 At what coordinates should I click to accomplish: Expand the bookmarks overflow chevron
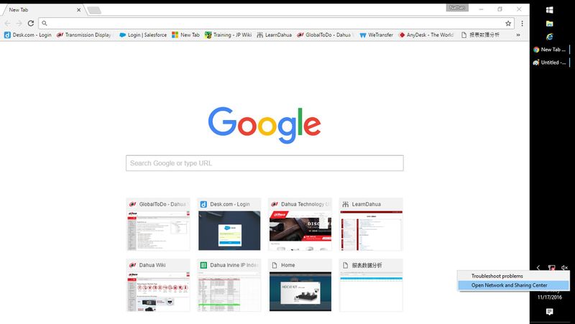coord(518,34)
